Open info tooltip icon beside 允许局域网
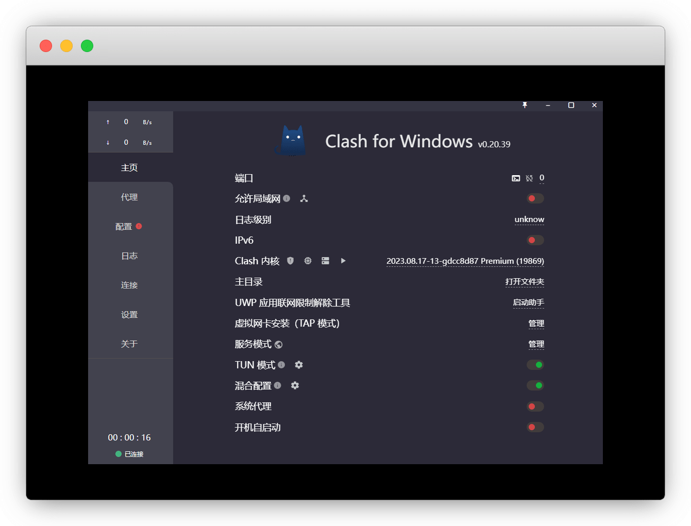 click(286, 198)
